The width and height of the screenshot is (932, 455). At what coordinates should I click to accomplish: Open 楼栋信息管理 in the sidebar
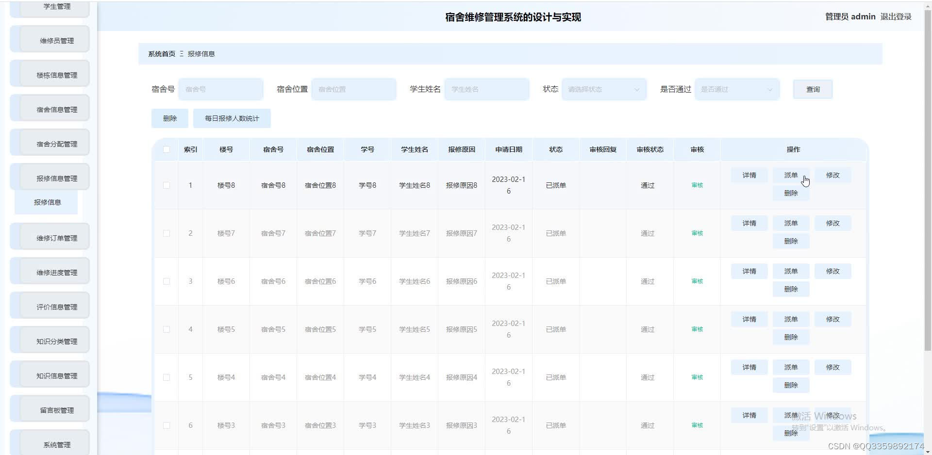coord(50,74)
